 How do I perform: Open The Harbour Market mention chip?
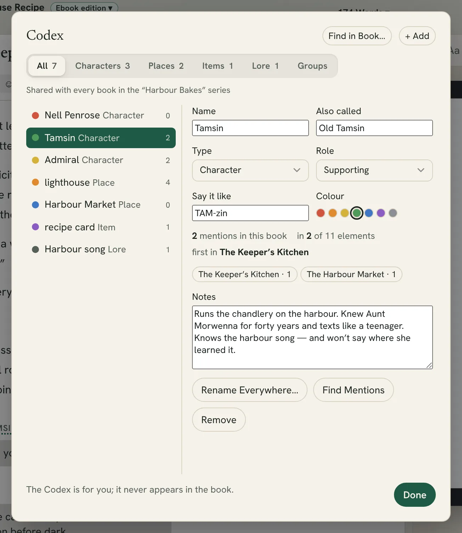[x=351, y=274]
